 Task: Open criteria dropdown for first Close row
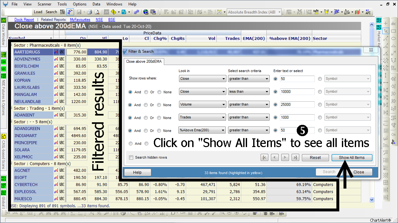(249, 79)
